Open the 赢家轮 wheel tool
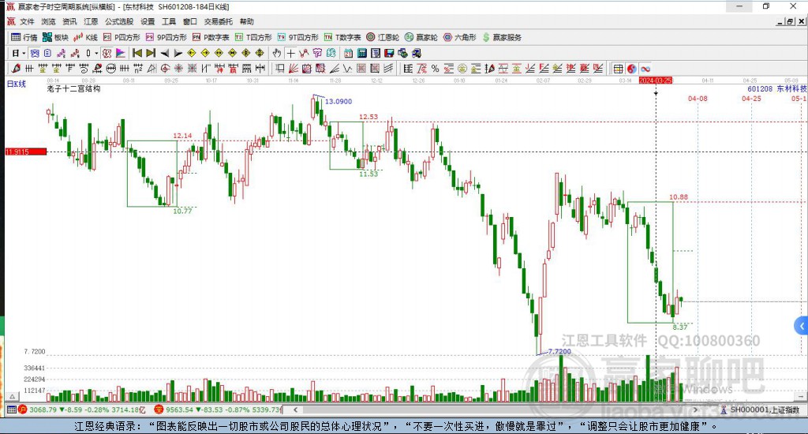Screen dimensions: 808x434 (421, 37)
